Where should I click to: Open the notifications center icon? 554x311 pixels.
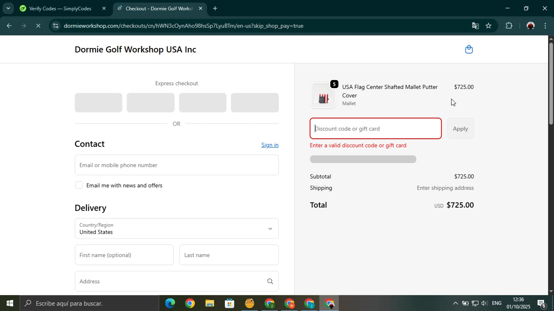(x=542, y=304)
